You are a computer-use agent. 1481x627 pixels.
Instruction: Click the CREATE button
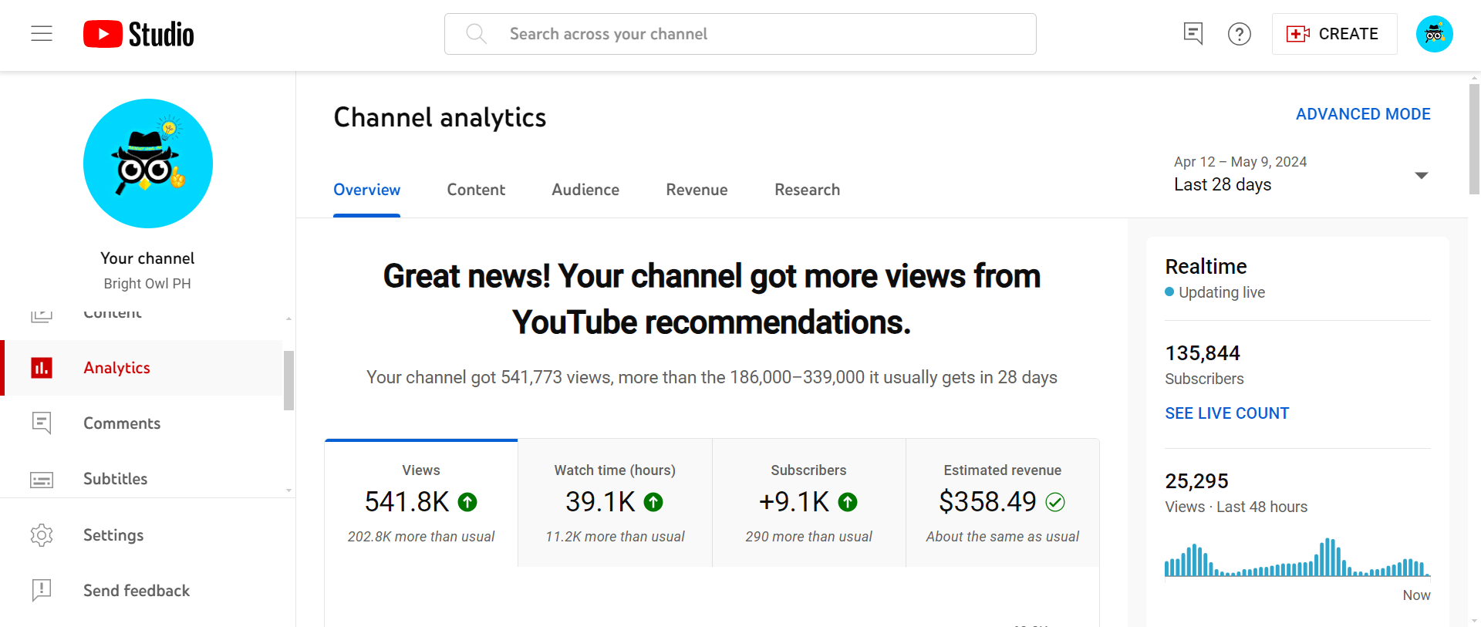1334,34
